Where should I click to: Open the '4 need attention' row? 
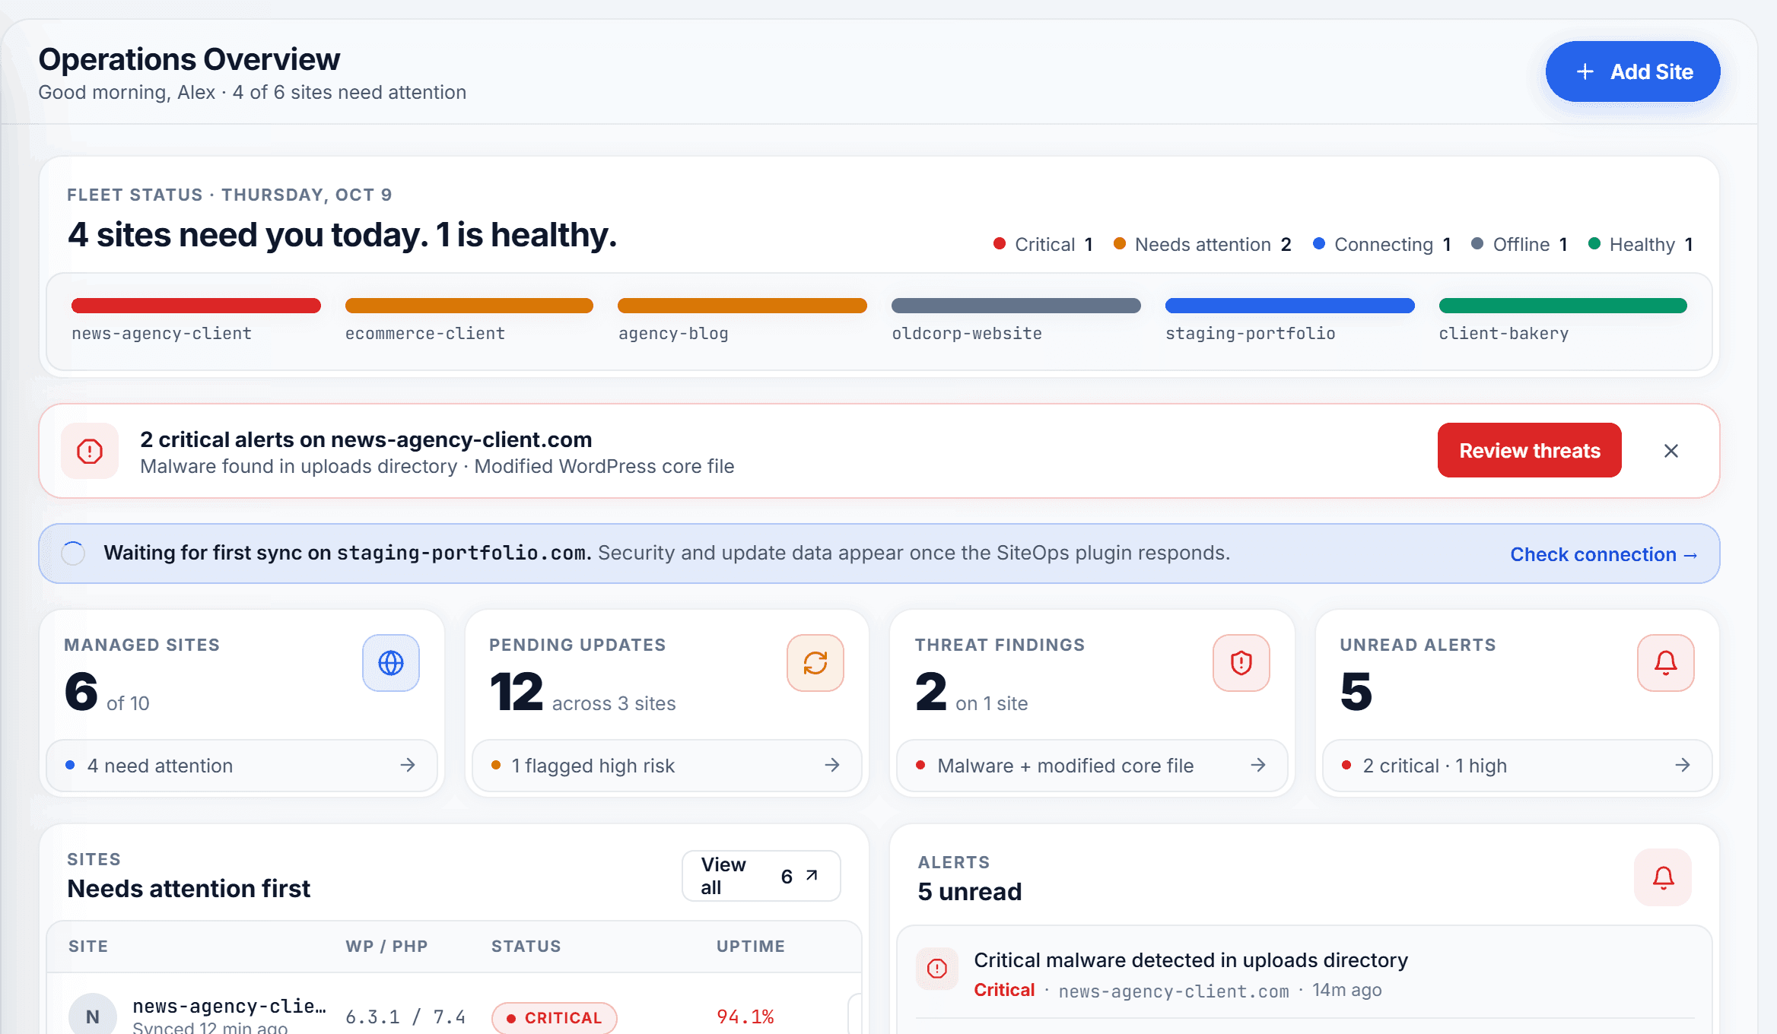click(242, 766)
